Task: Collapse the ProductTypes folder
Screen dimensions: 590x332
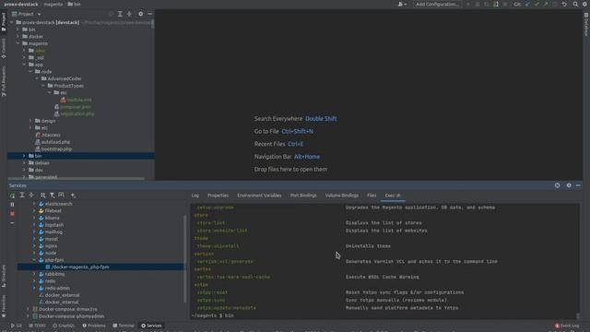Action: 43,86
